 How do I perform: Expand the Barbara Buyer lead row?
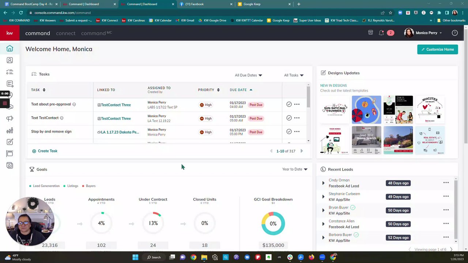tap(323, 237)
